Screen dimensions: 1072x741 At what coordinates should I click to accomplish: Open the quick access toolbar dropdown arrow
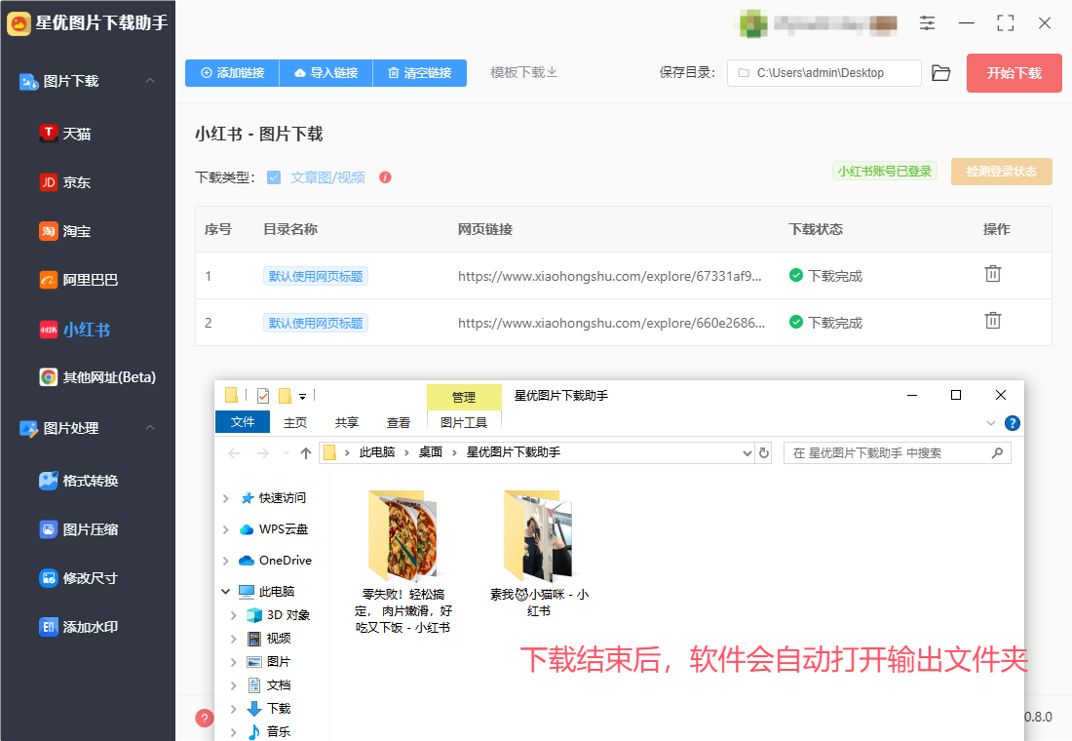click(x=302, y=396)
